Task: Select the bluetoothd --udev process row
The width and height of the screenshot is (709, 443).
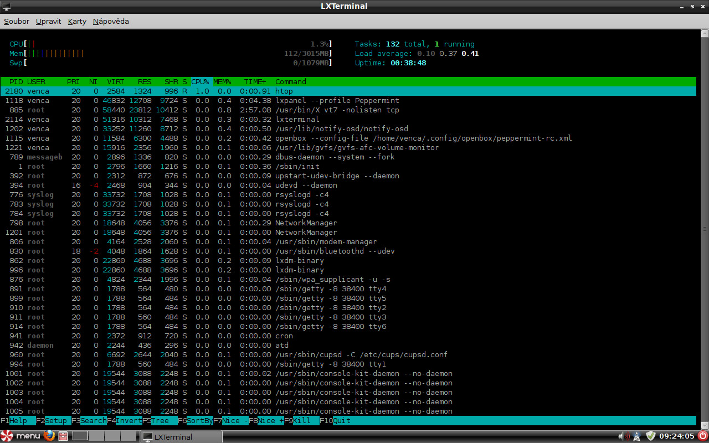Action: pos(348,251)
